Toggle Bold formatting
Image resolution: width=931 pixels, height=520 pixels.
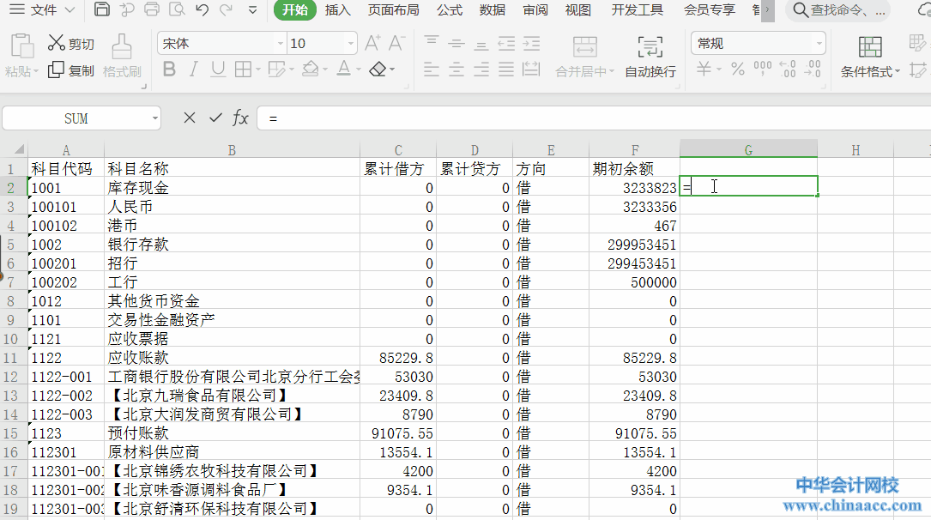click(x=169, y=70)
